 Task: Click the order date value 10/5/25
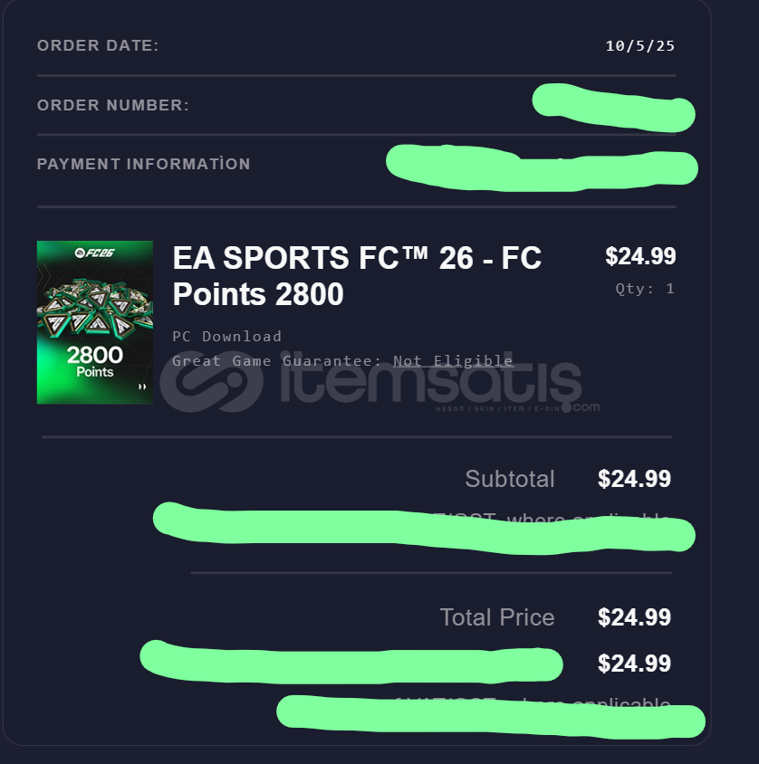pyautogui.click(x=640, y=46)
